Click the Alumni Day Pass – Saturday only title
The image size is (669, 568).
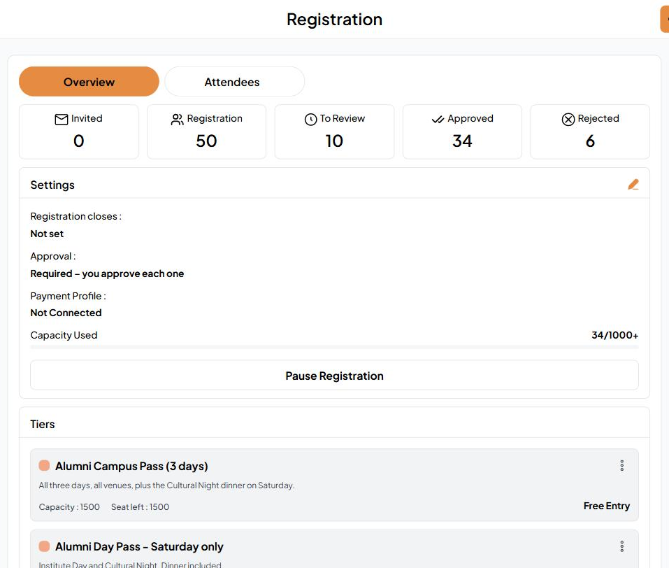(x=139, y=546)
